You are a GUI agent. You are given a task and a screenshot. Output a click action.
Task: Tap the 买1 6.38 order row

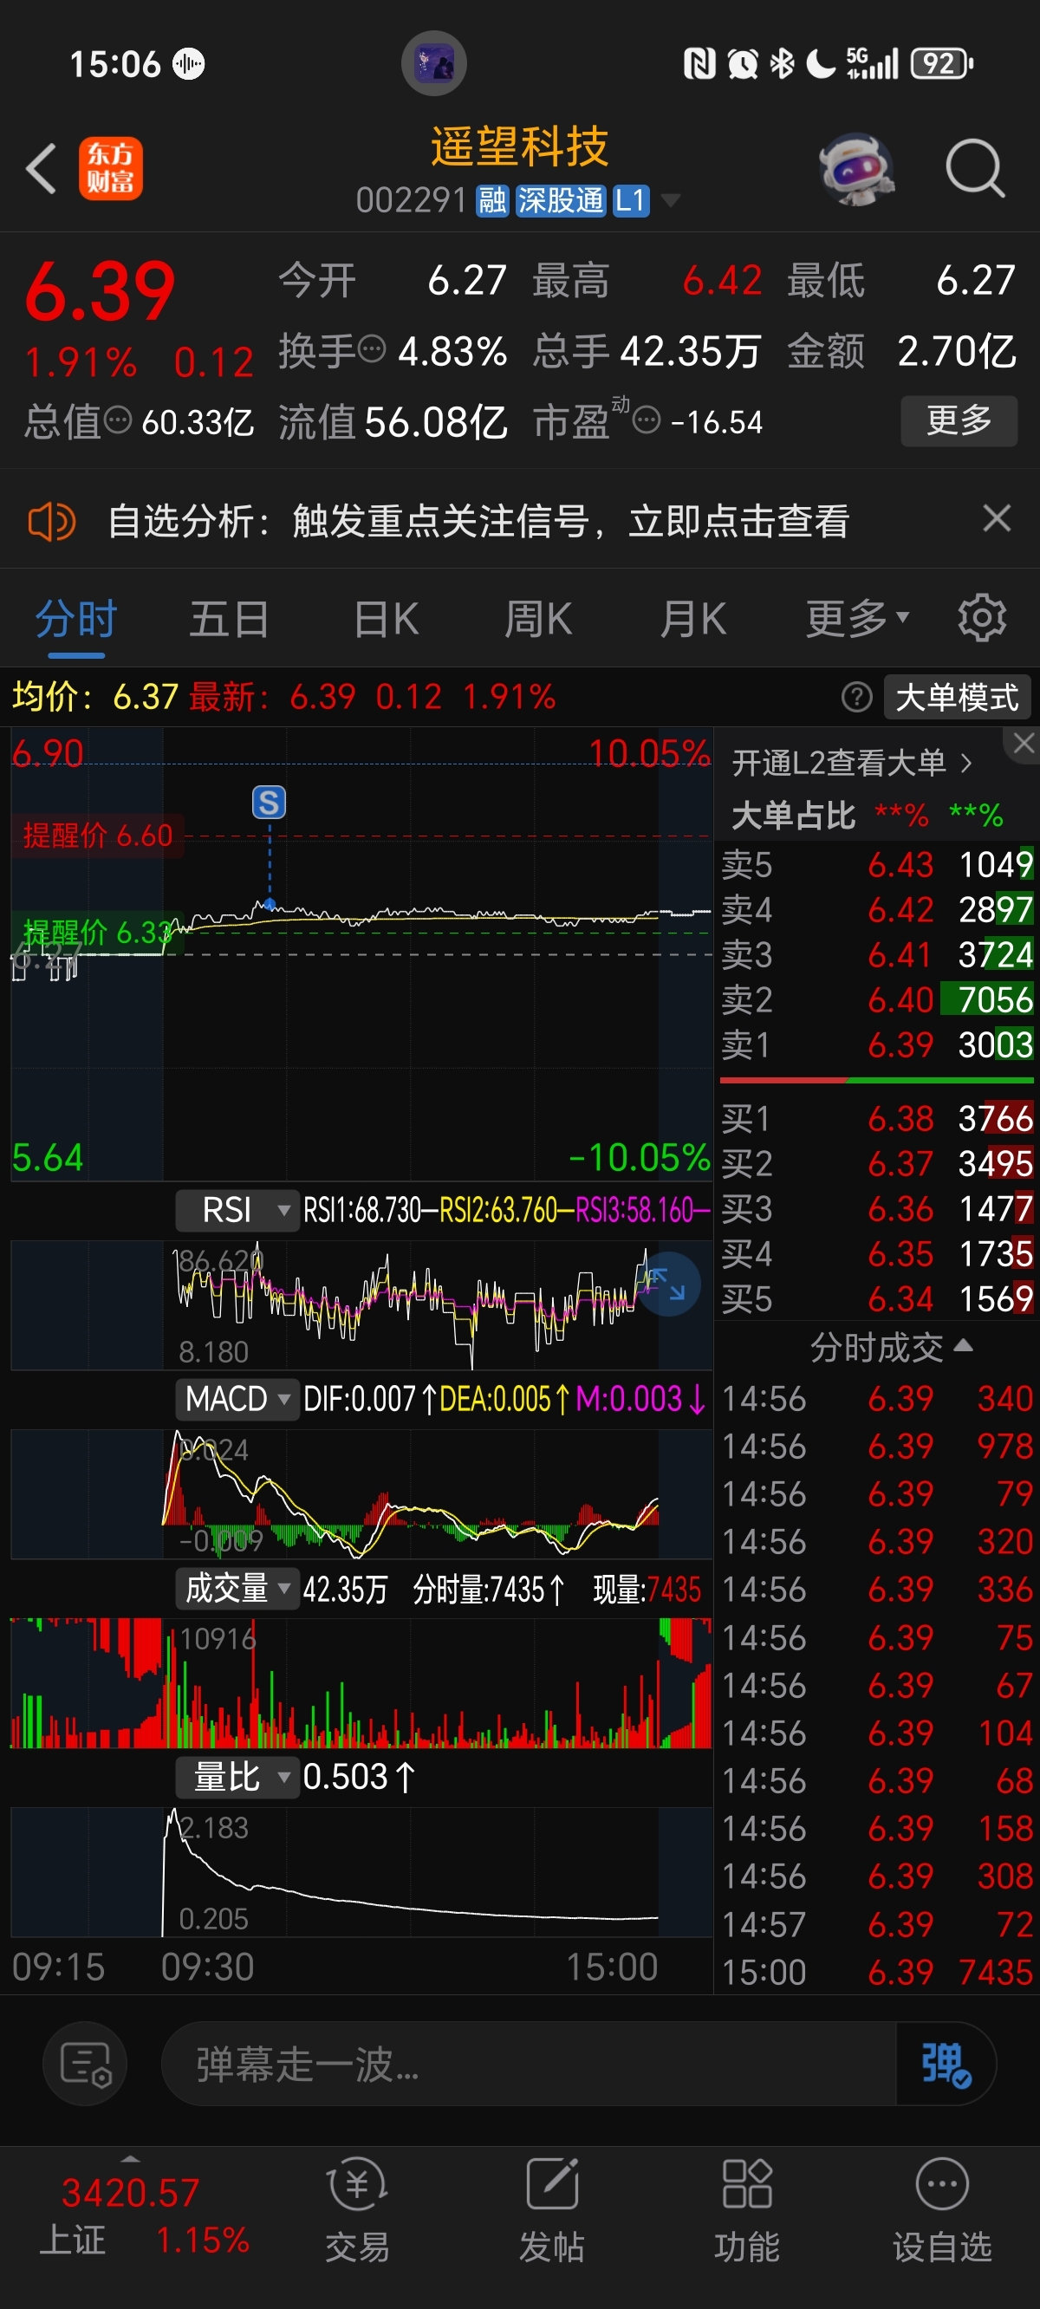(x=877, y=1119)
